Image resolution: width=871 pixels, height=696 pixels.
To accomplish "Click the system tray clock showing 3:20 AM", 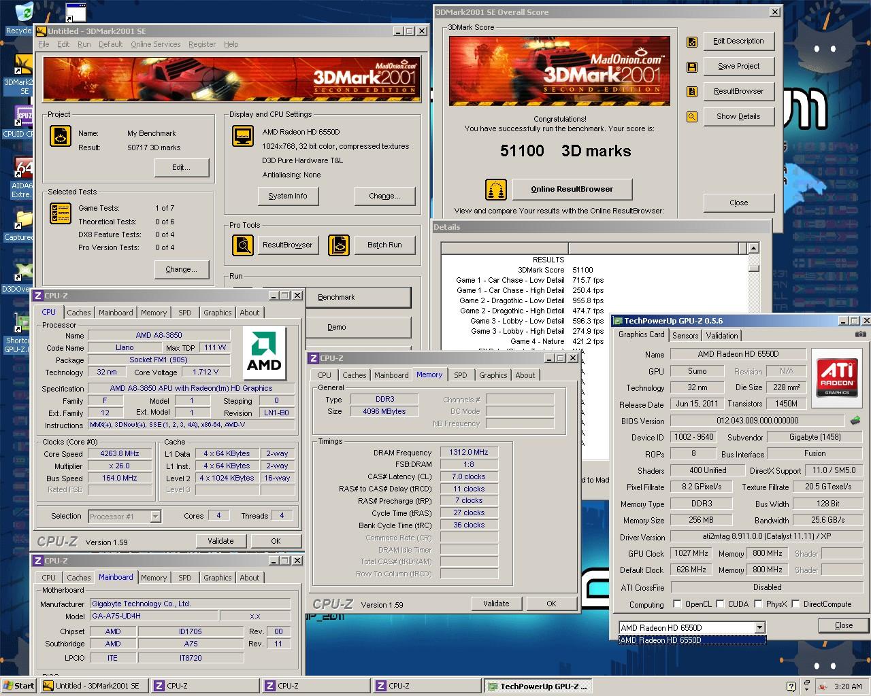I will pyautogui.click(x=848, y=686).
